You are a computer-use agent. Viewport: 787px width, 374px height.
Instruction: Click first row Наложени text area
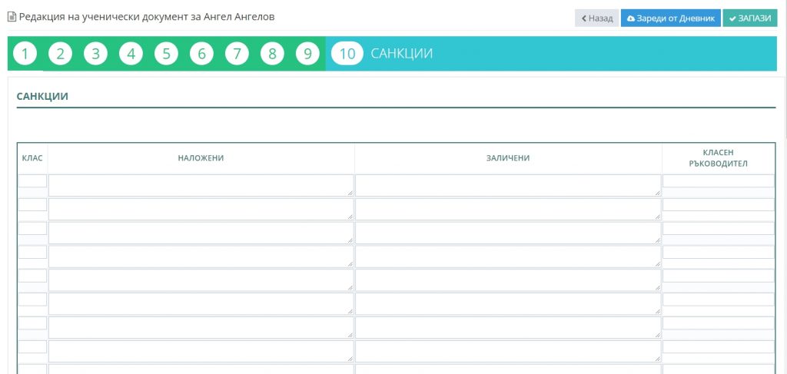click(201, 185)
